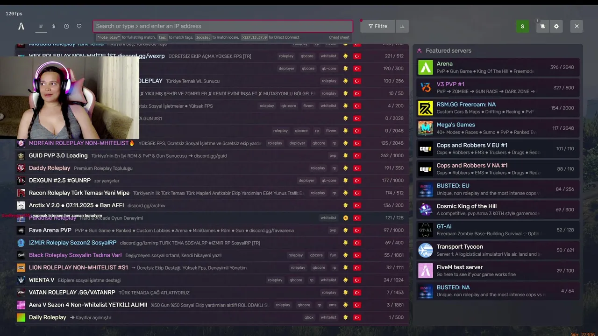This screenshot has width=598, height=336.
Task: Open the premium servers dollar tab
Action: (x=54, y=27)
